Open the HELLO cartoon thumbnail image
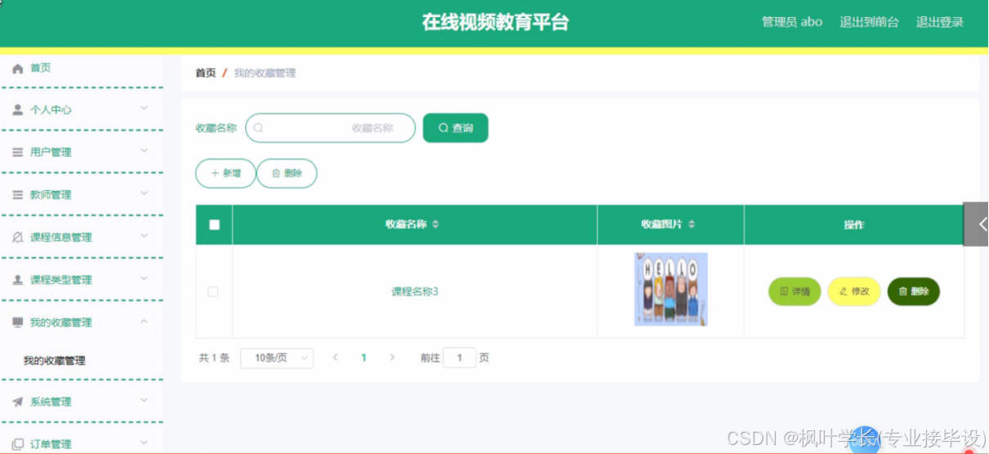989x454 pixels. pyautogui.click(x=671, y=289)
